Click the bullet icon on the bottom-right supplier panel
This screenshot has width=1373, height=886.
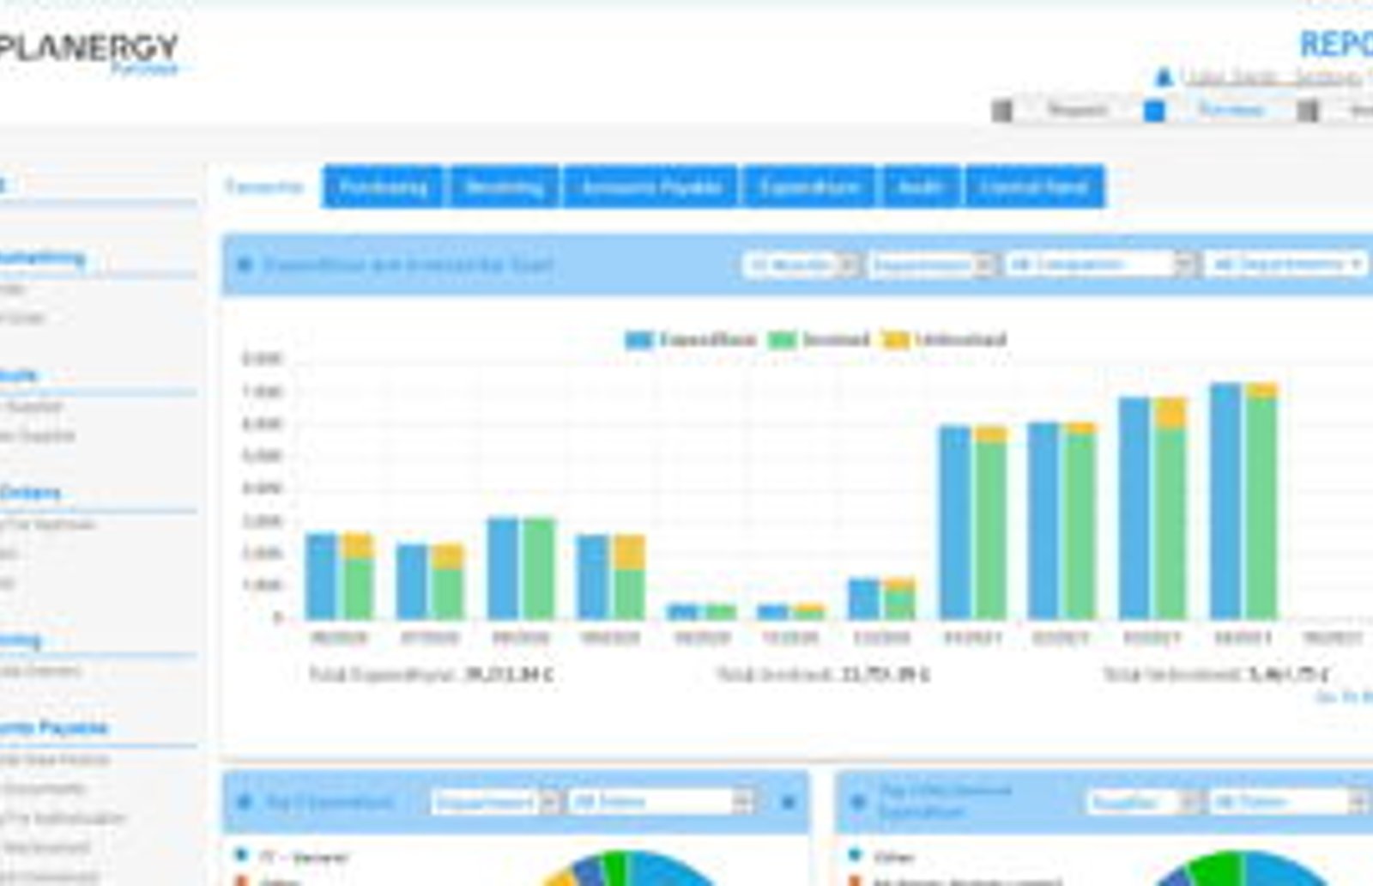(x=858, y=802)
